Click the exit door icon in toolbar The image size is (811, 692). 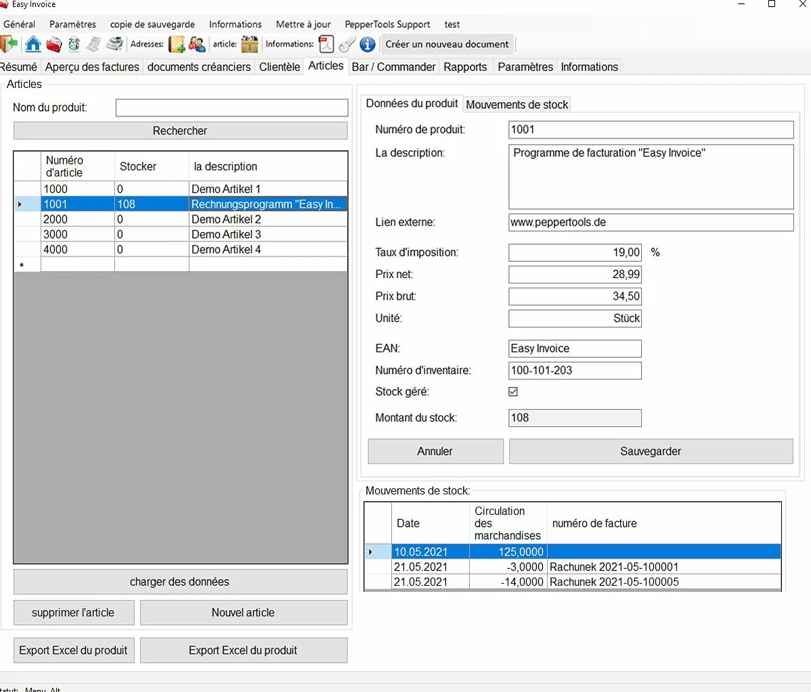click(x=9, y=44)
